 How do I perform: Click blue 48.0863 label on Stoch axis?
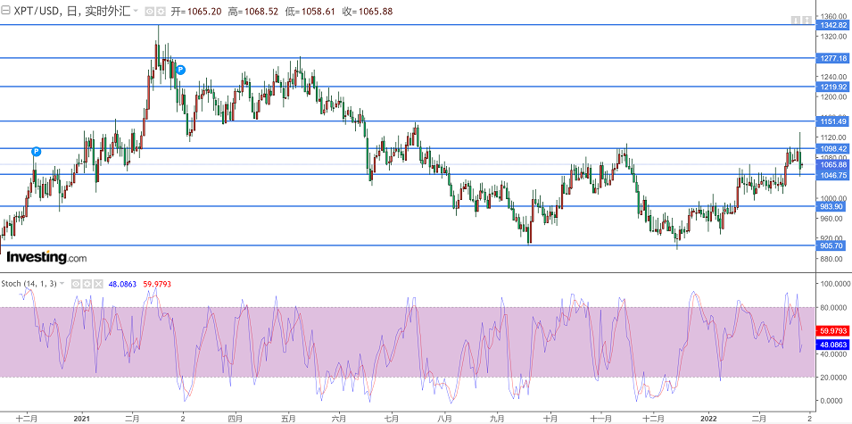pos(832,344)
